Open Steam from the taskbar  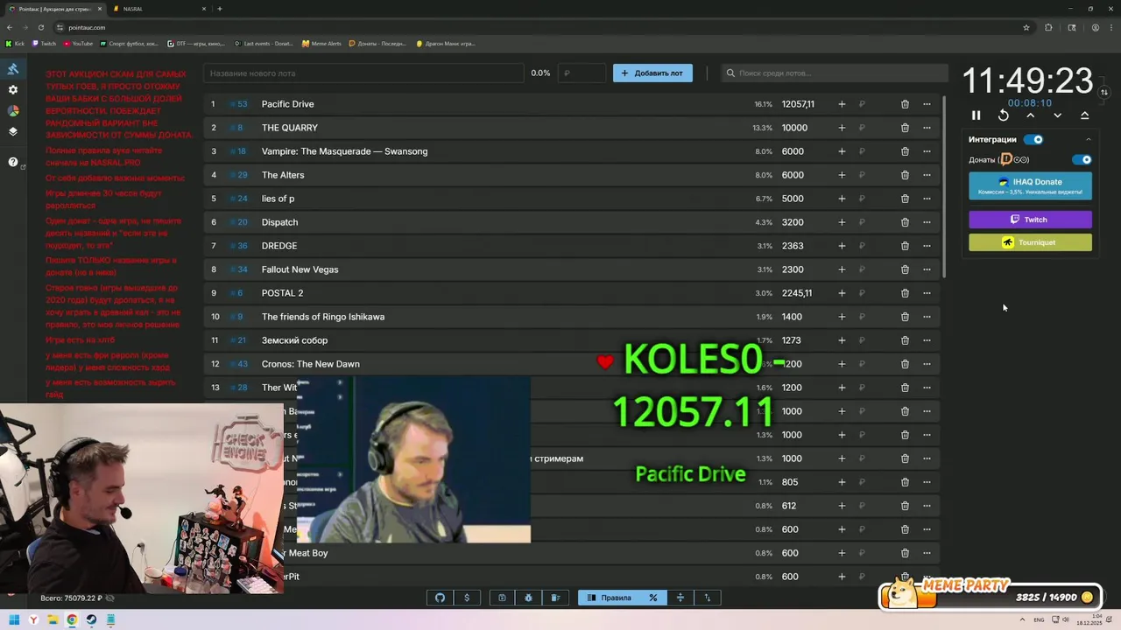(x=91, y=619)
